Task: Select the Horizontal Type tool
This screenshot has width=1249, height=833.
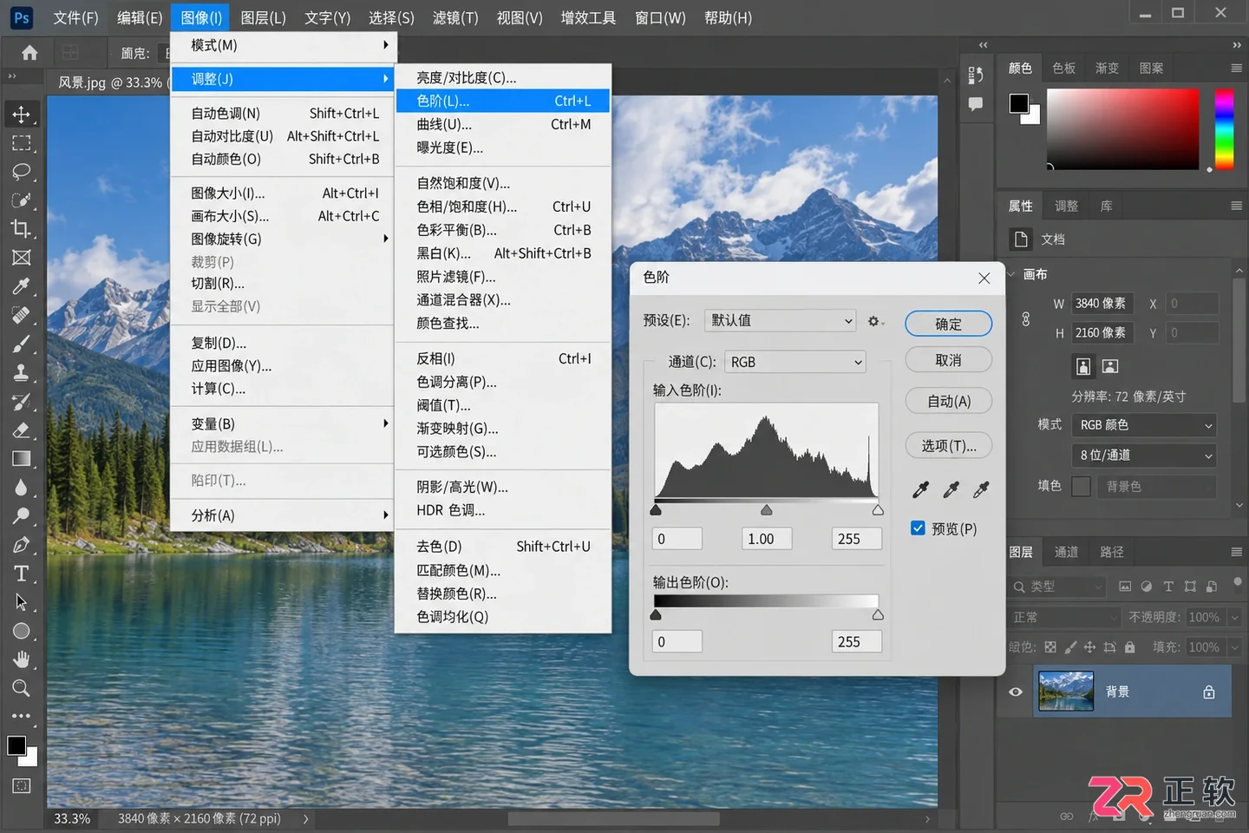Action: [x=21, y=573]
